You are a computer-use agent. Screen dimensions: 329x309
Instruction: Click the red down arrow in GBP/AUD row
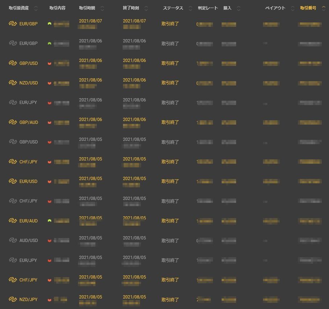pyautogui.click(x=49, y=123)
